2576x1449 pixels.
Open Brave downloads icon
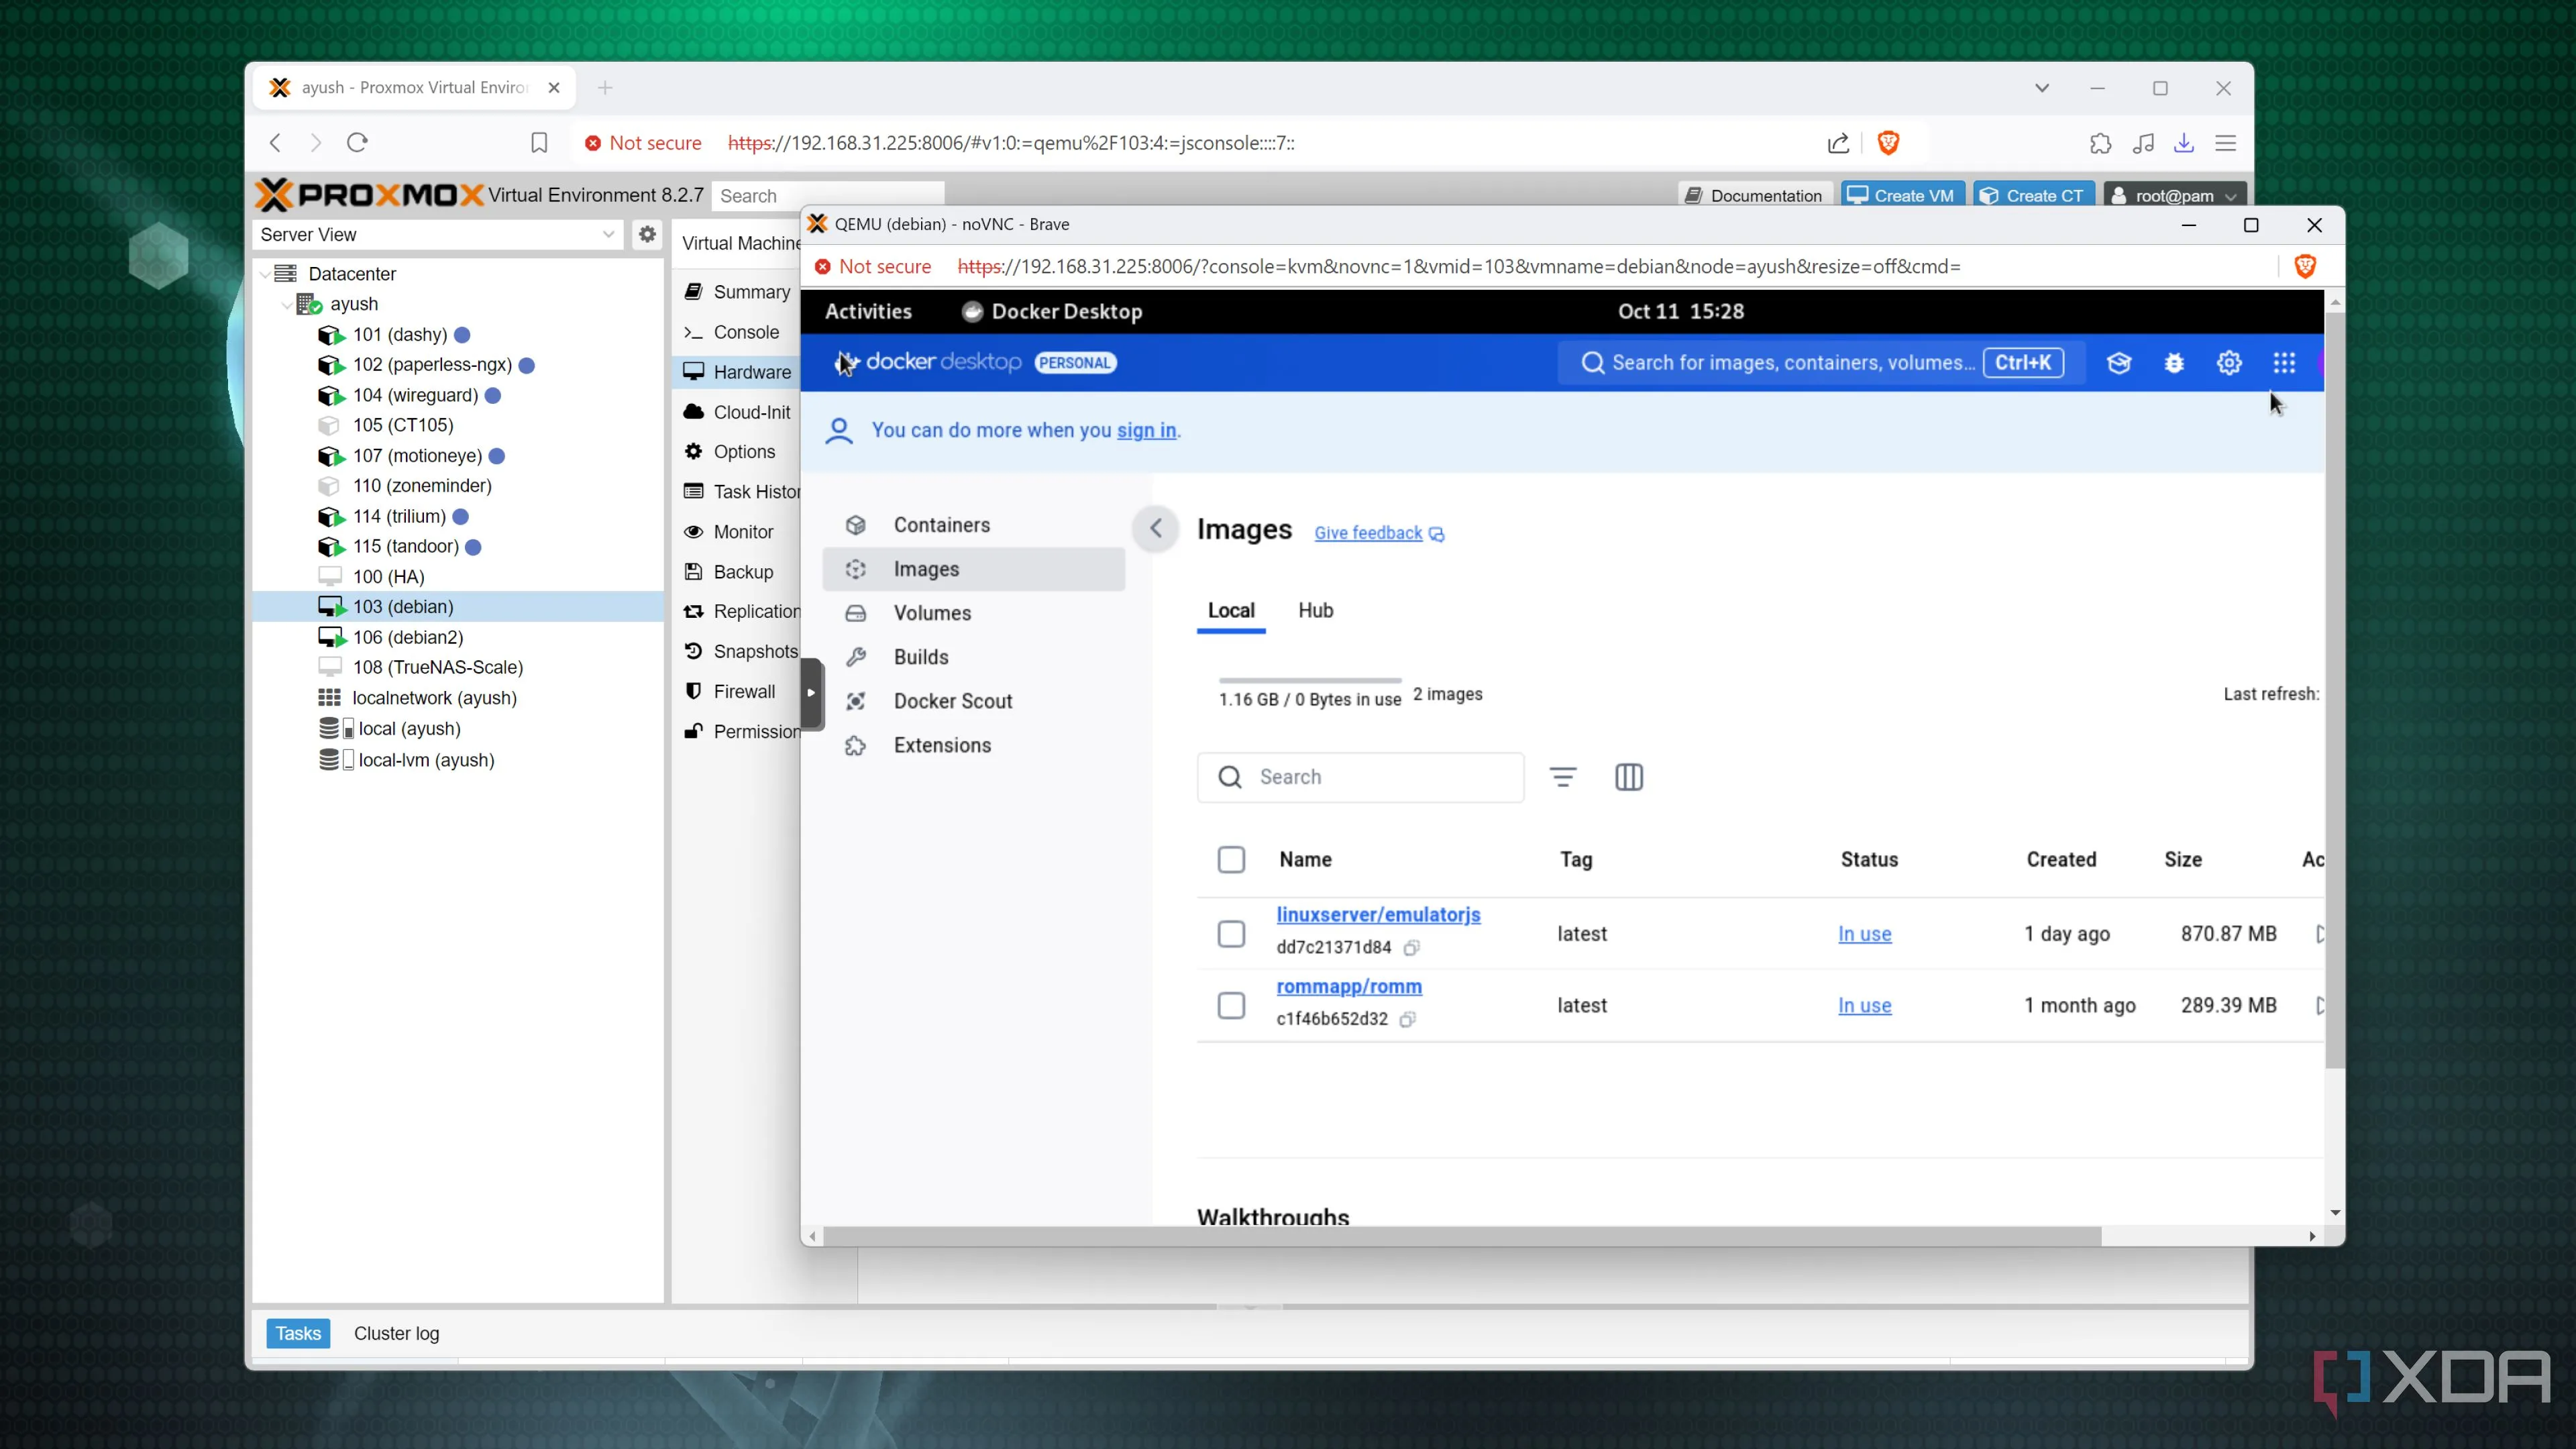click(2184, 143)
